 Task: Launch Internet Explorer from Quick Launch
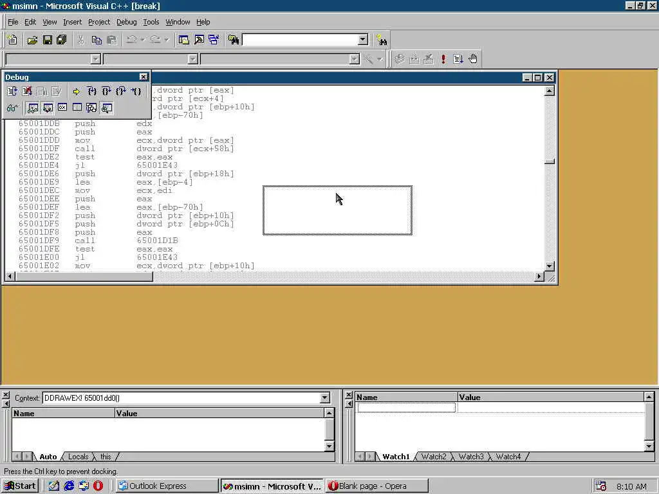point(68,486)
